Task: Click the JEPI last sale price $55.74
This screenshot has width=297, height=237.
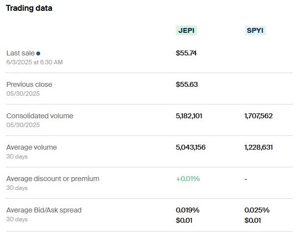Action: pyautogui.click(x=186, y=53)
